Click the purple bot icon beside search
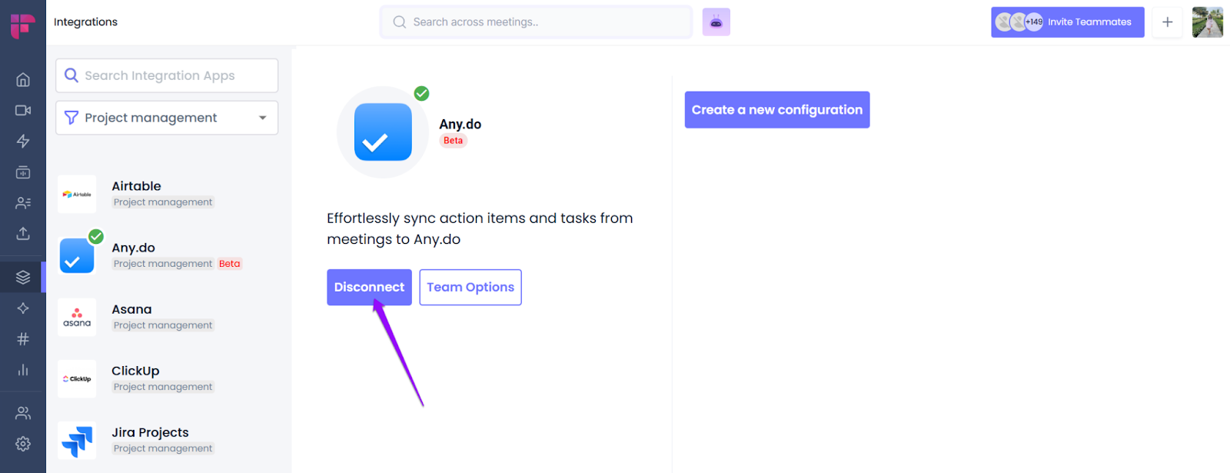This screenshot has width=1230, height=473. click(716, 22)
